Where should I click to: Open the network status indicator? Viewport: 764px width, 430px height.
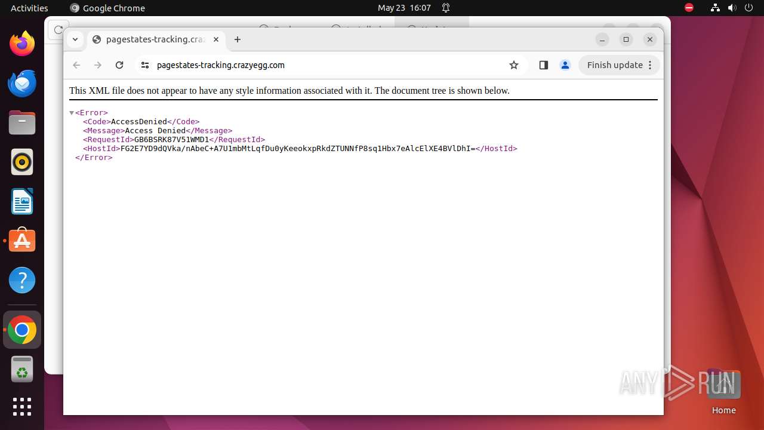715,8
